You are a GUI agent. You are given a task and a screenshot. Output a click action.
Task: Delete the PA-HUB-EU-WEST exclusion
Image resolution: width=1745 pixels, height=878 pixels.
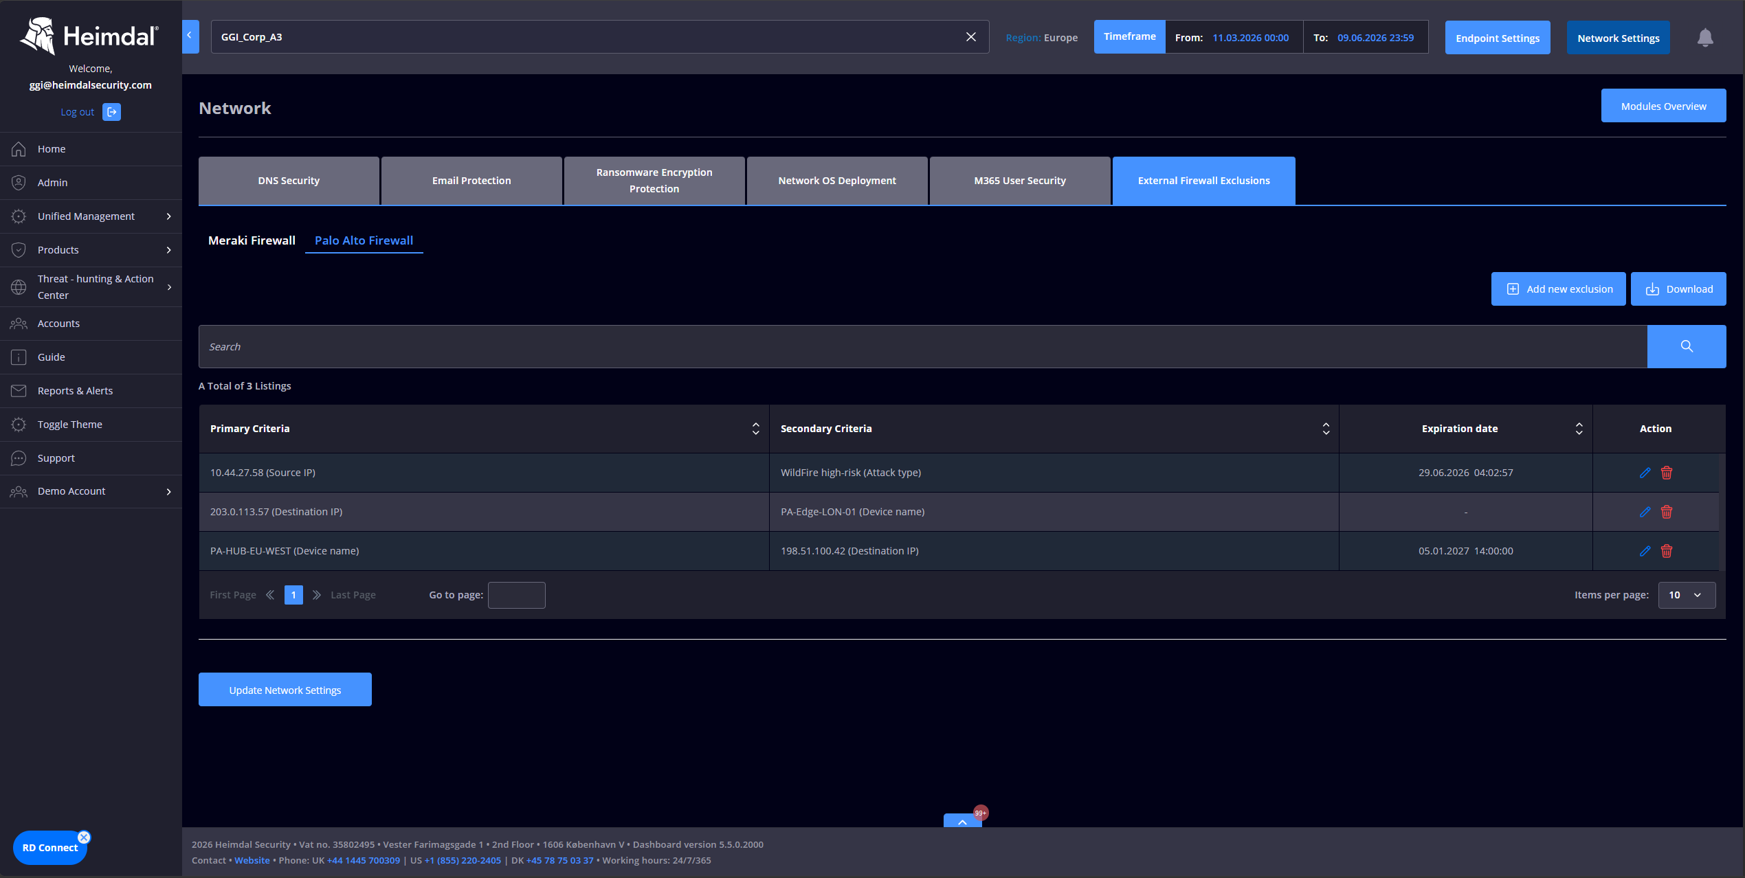click(1667, 551)
